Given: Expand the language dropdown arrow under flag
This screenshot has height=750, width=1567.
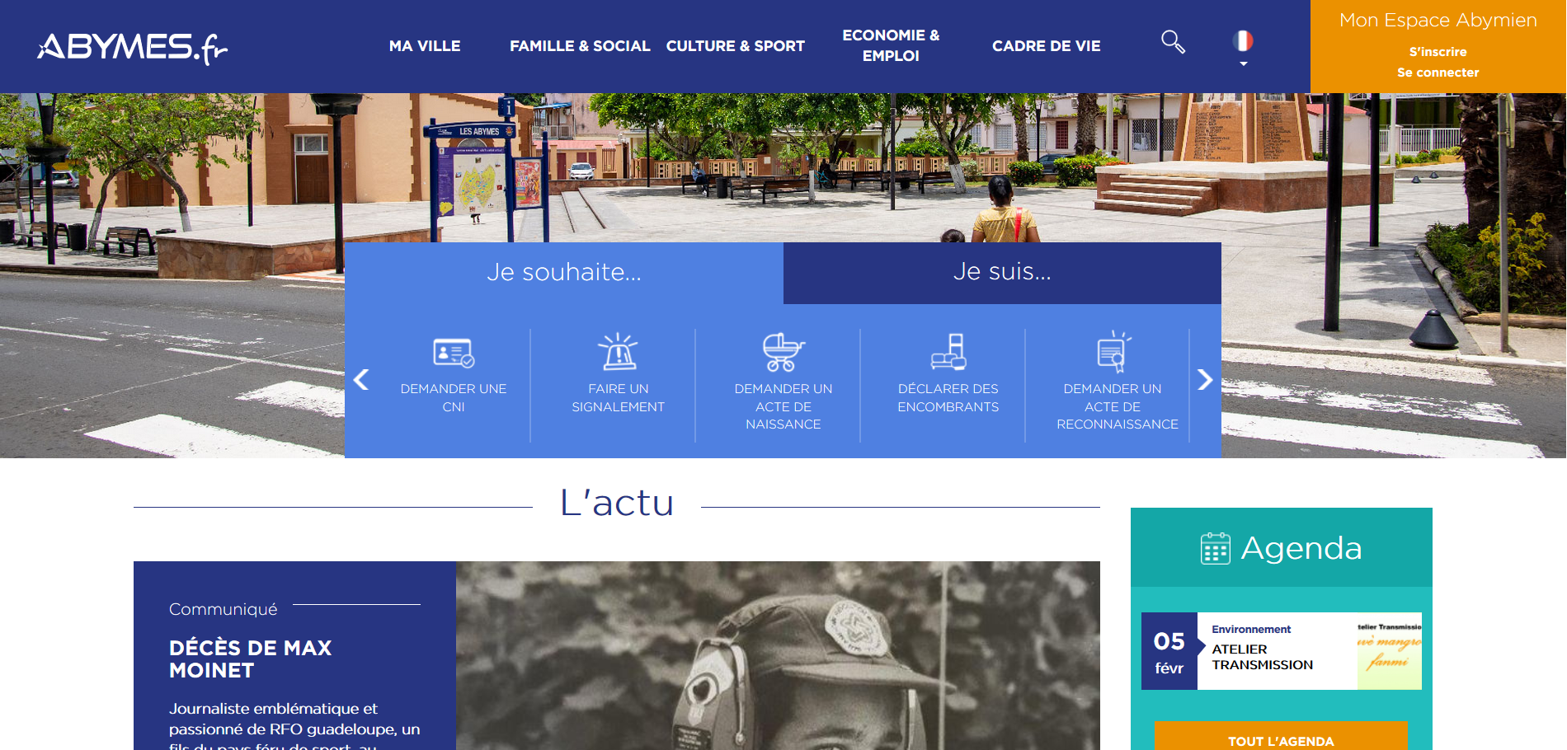Looking at the screenshot, I should coord(1244,64).
